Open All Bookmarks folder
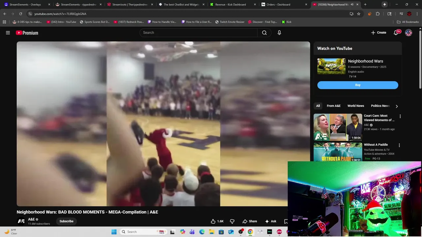The image size is (422, 237). pyautogui.click(x=408, y=22)
